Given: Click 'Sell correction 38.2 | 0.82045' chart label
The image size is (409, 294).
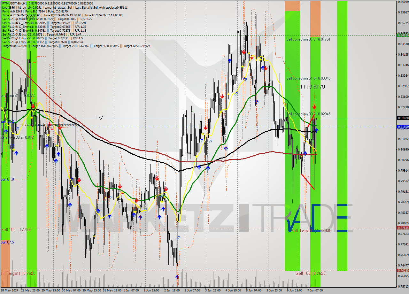Looking at the screenshot, I should point(308,114).
